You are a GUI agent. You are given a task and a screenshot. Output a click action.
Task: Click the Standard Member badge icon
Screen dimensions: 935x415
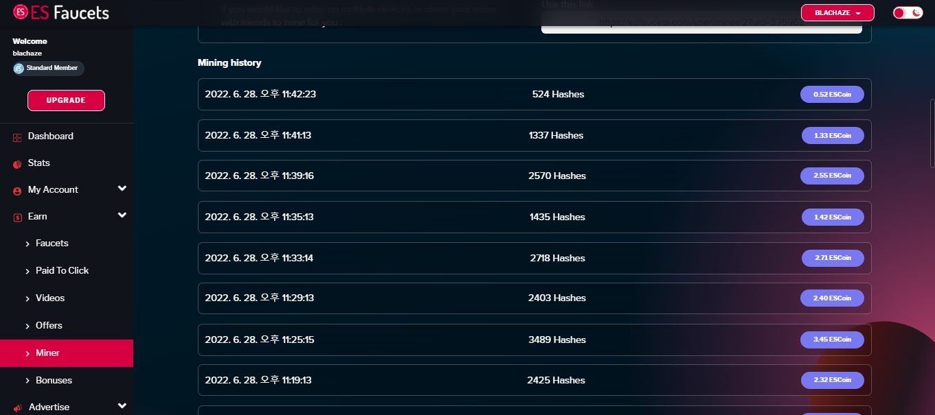point(19,69)
